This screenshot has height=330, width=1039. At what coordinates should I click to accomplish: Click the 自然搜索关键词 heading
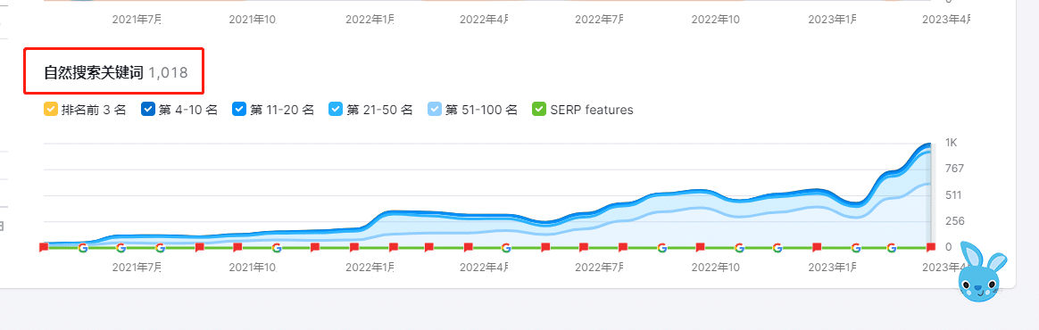point(94,72)
